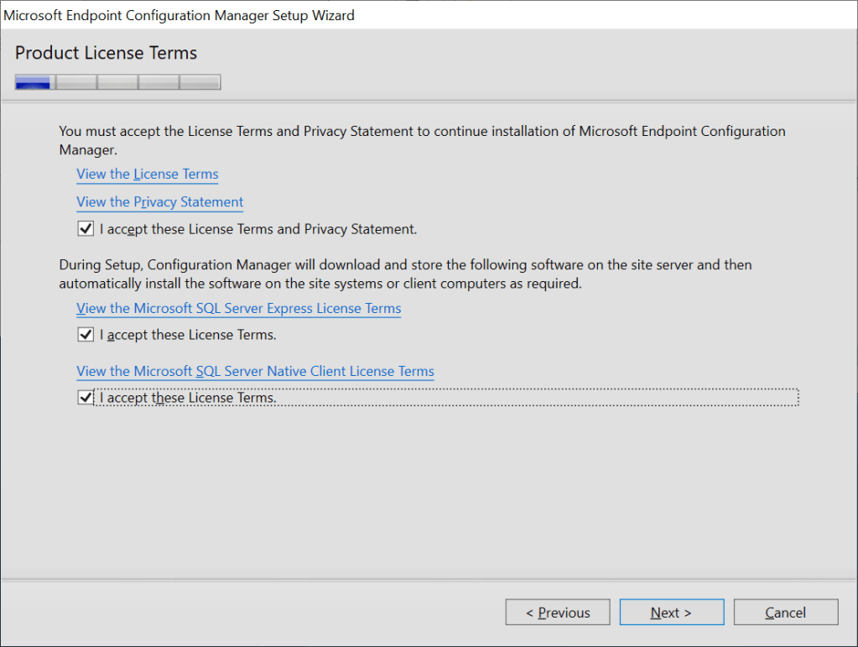858x647 pixels.
Task: Open the SQL Server Native Client License Terms link
Action: point(255,371)
